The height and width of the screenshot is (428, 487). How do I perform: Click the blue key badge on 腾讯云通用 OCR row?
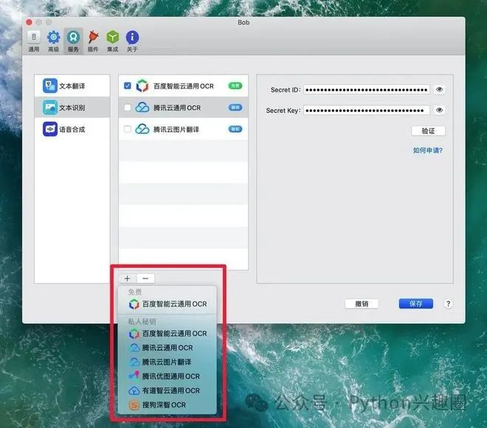tap(235, 108)
